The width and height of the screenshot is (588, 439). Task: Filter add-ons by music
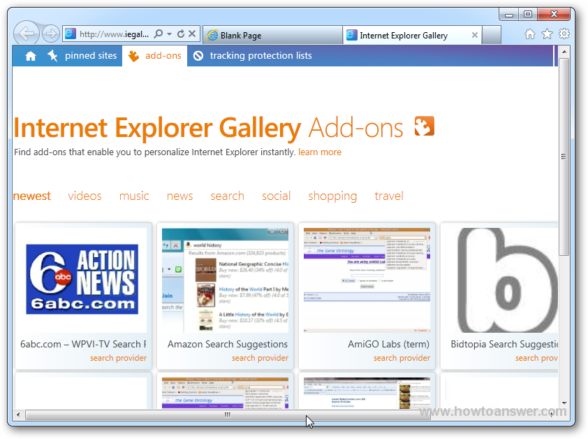134,196
